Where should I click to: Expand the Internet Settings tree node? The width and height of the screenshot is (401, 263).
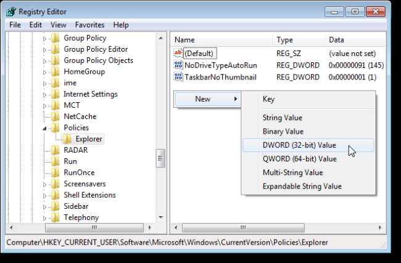(x=44, y=95)
